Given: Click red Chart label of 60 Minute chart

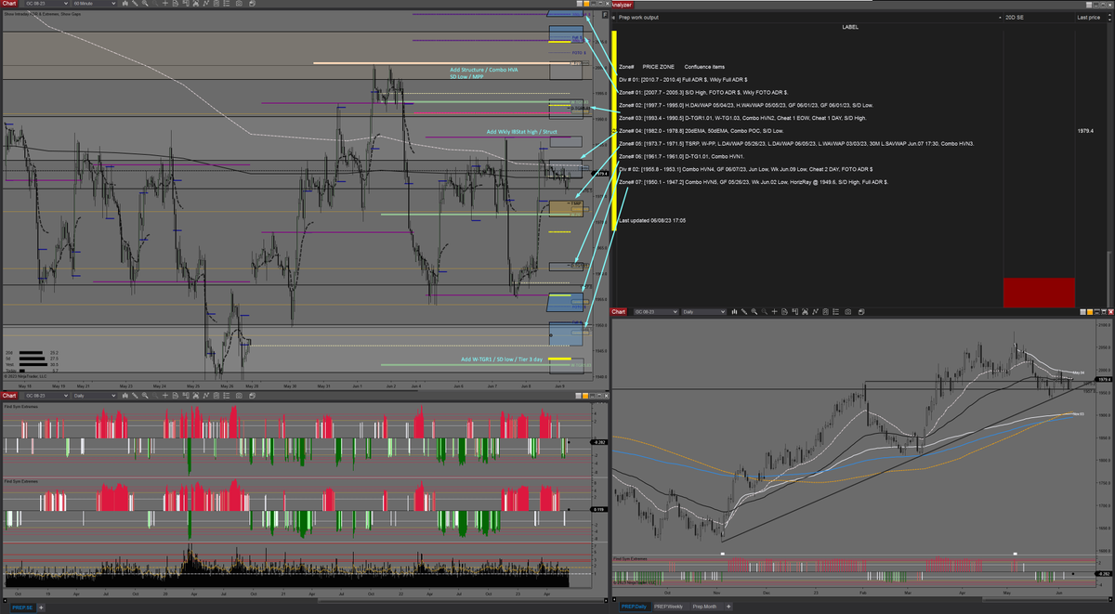Looking at the screenshot, I should pyautogui.click(x=9, y=5).
